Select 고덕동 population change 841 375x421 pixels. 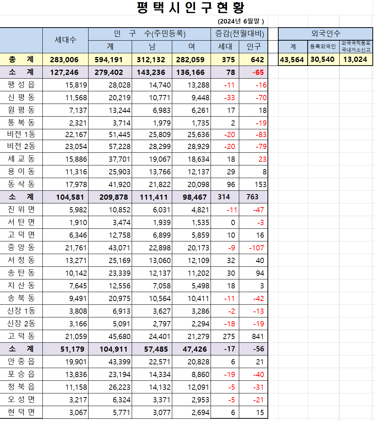click(257, 336)
